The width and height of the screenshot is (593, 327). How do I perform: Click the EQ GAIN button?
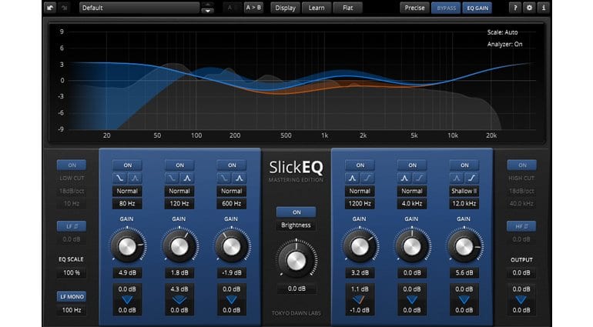click(x=477, y=8)
